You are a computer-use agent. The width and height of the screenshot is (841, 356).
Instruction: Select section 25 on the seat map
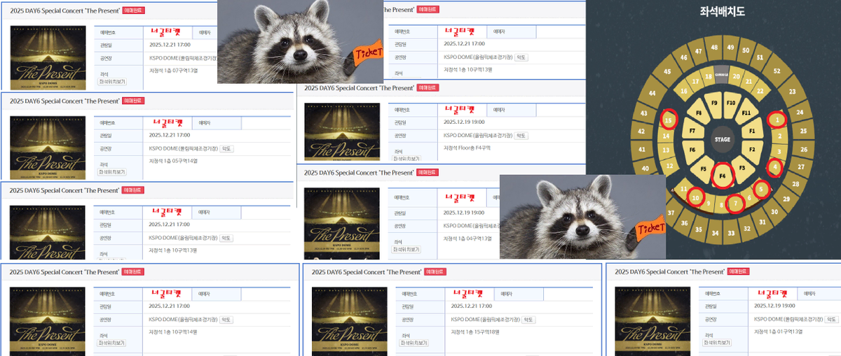pos(803,131)
